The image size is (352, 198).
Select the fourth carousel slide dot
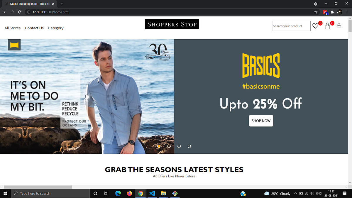click(189, 146)
